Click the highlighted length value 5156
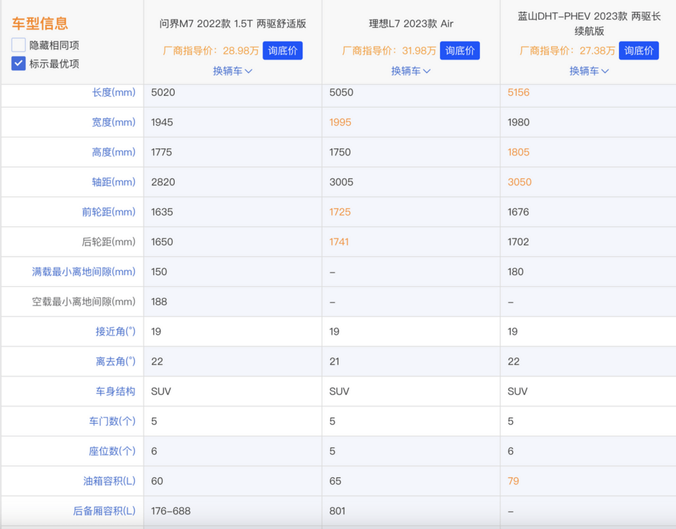Screen dimensions: 676x529 (x=518, y=92)
